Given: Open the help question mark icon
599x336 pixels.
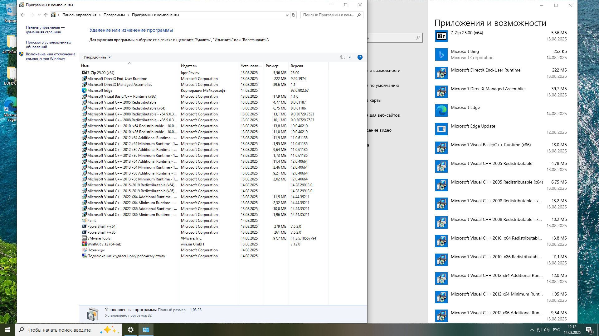Looking at the screenshot, I should (x=360, y=57).
